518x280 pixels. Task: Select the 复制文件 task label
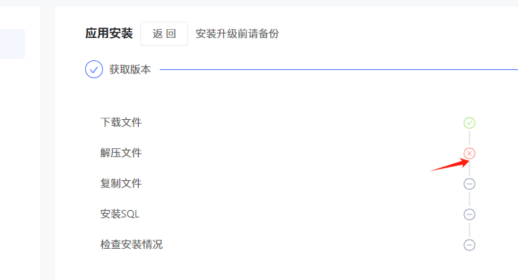pos(121,183)
